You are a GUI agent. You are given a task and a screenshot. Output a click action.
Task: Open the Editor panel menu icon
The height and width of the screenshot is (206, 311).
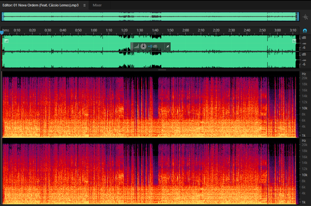click(84, 5)
